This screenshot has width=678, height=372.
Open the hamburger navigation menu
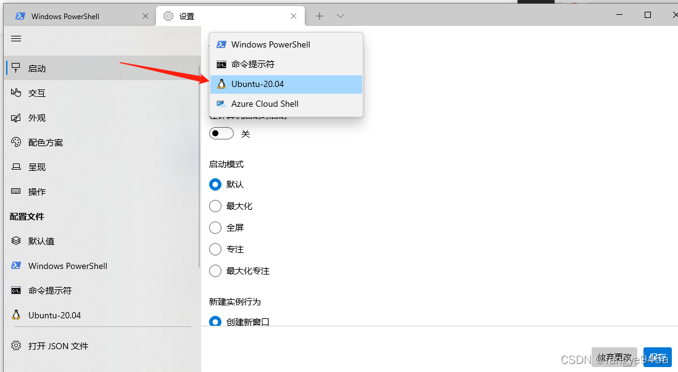16,38
